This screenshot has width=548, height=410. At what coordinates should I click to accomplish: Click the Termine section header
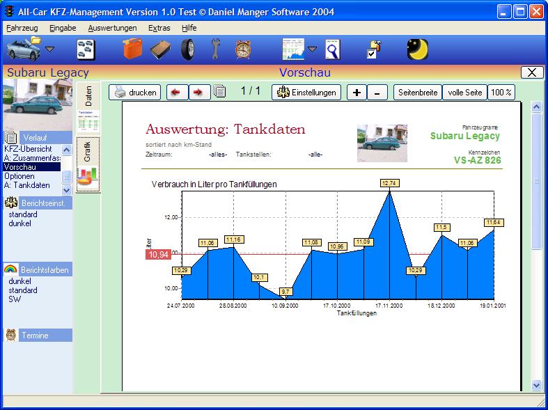pos(46,336)
